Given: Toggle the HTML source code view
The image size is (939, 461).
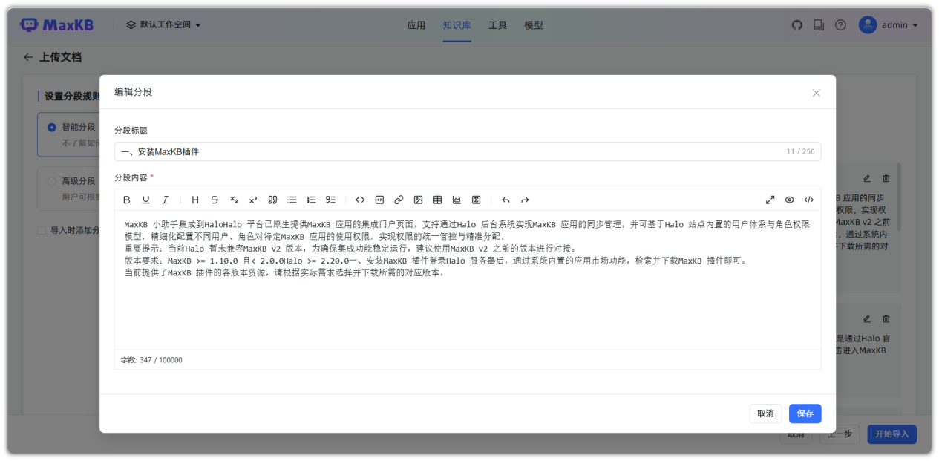Looking at the screenshot, I should [x=808, y=200].
